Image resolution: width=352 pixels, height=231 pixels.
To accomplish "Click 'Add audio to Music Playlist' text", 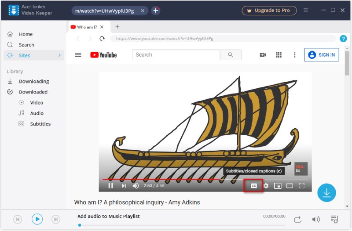I will coord(108,216).
